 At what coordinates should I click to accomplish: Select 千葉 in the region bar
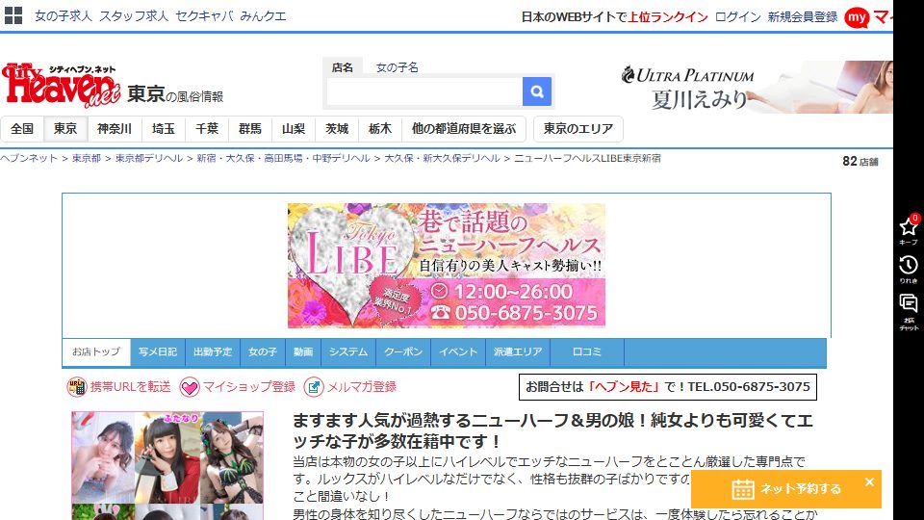207,128
